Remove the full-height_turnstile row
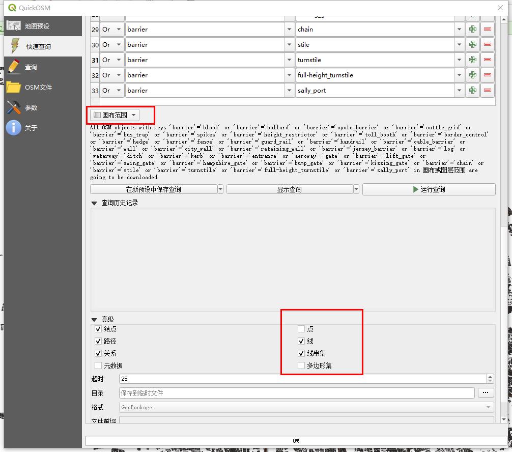Viewport: 512px width, 452px height. tap(488, 75)
